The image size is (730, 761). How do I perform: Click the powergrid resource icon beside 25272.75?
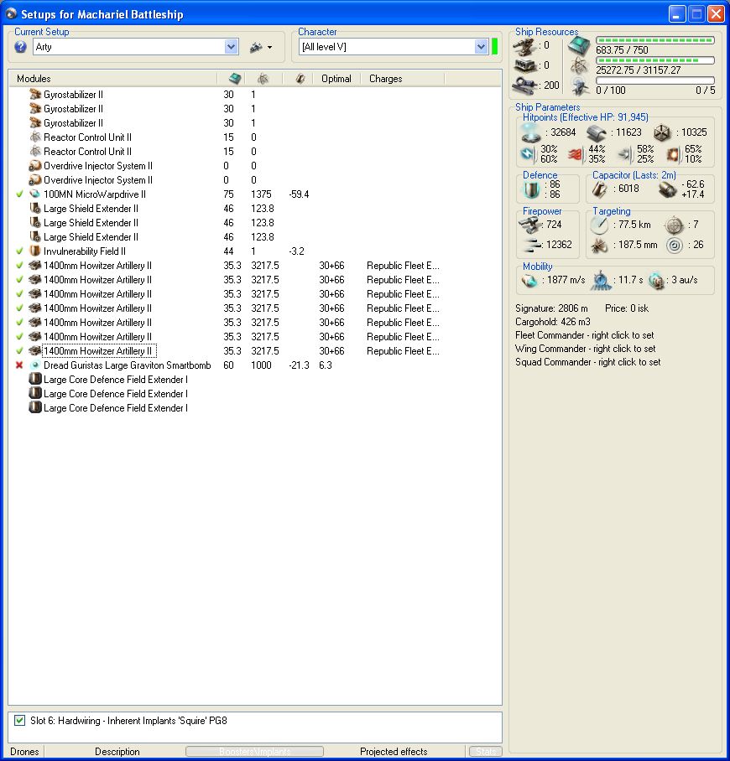(579, 66)
